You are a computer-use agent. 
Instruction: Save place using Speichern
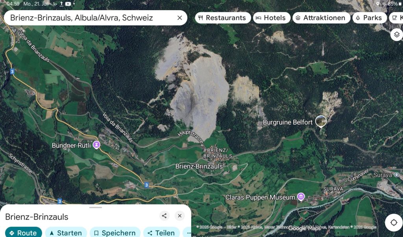point(115,233)
